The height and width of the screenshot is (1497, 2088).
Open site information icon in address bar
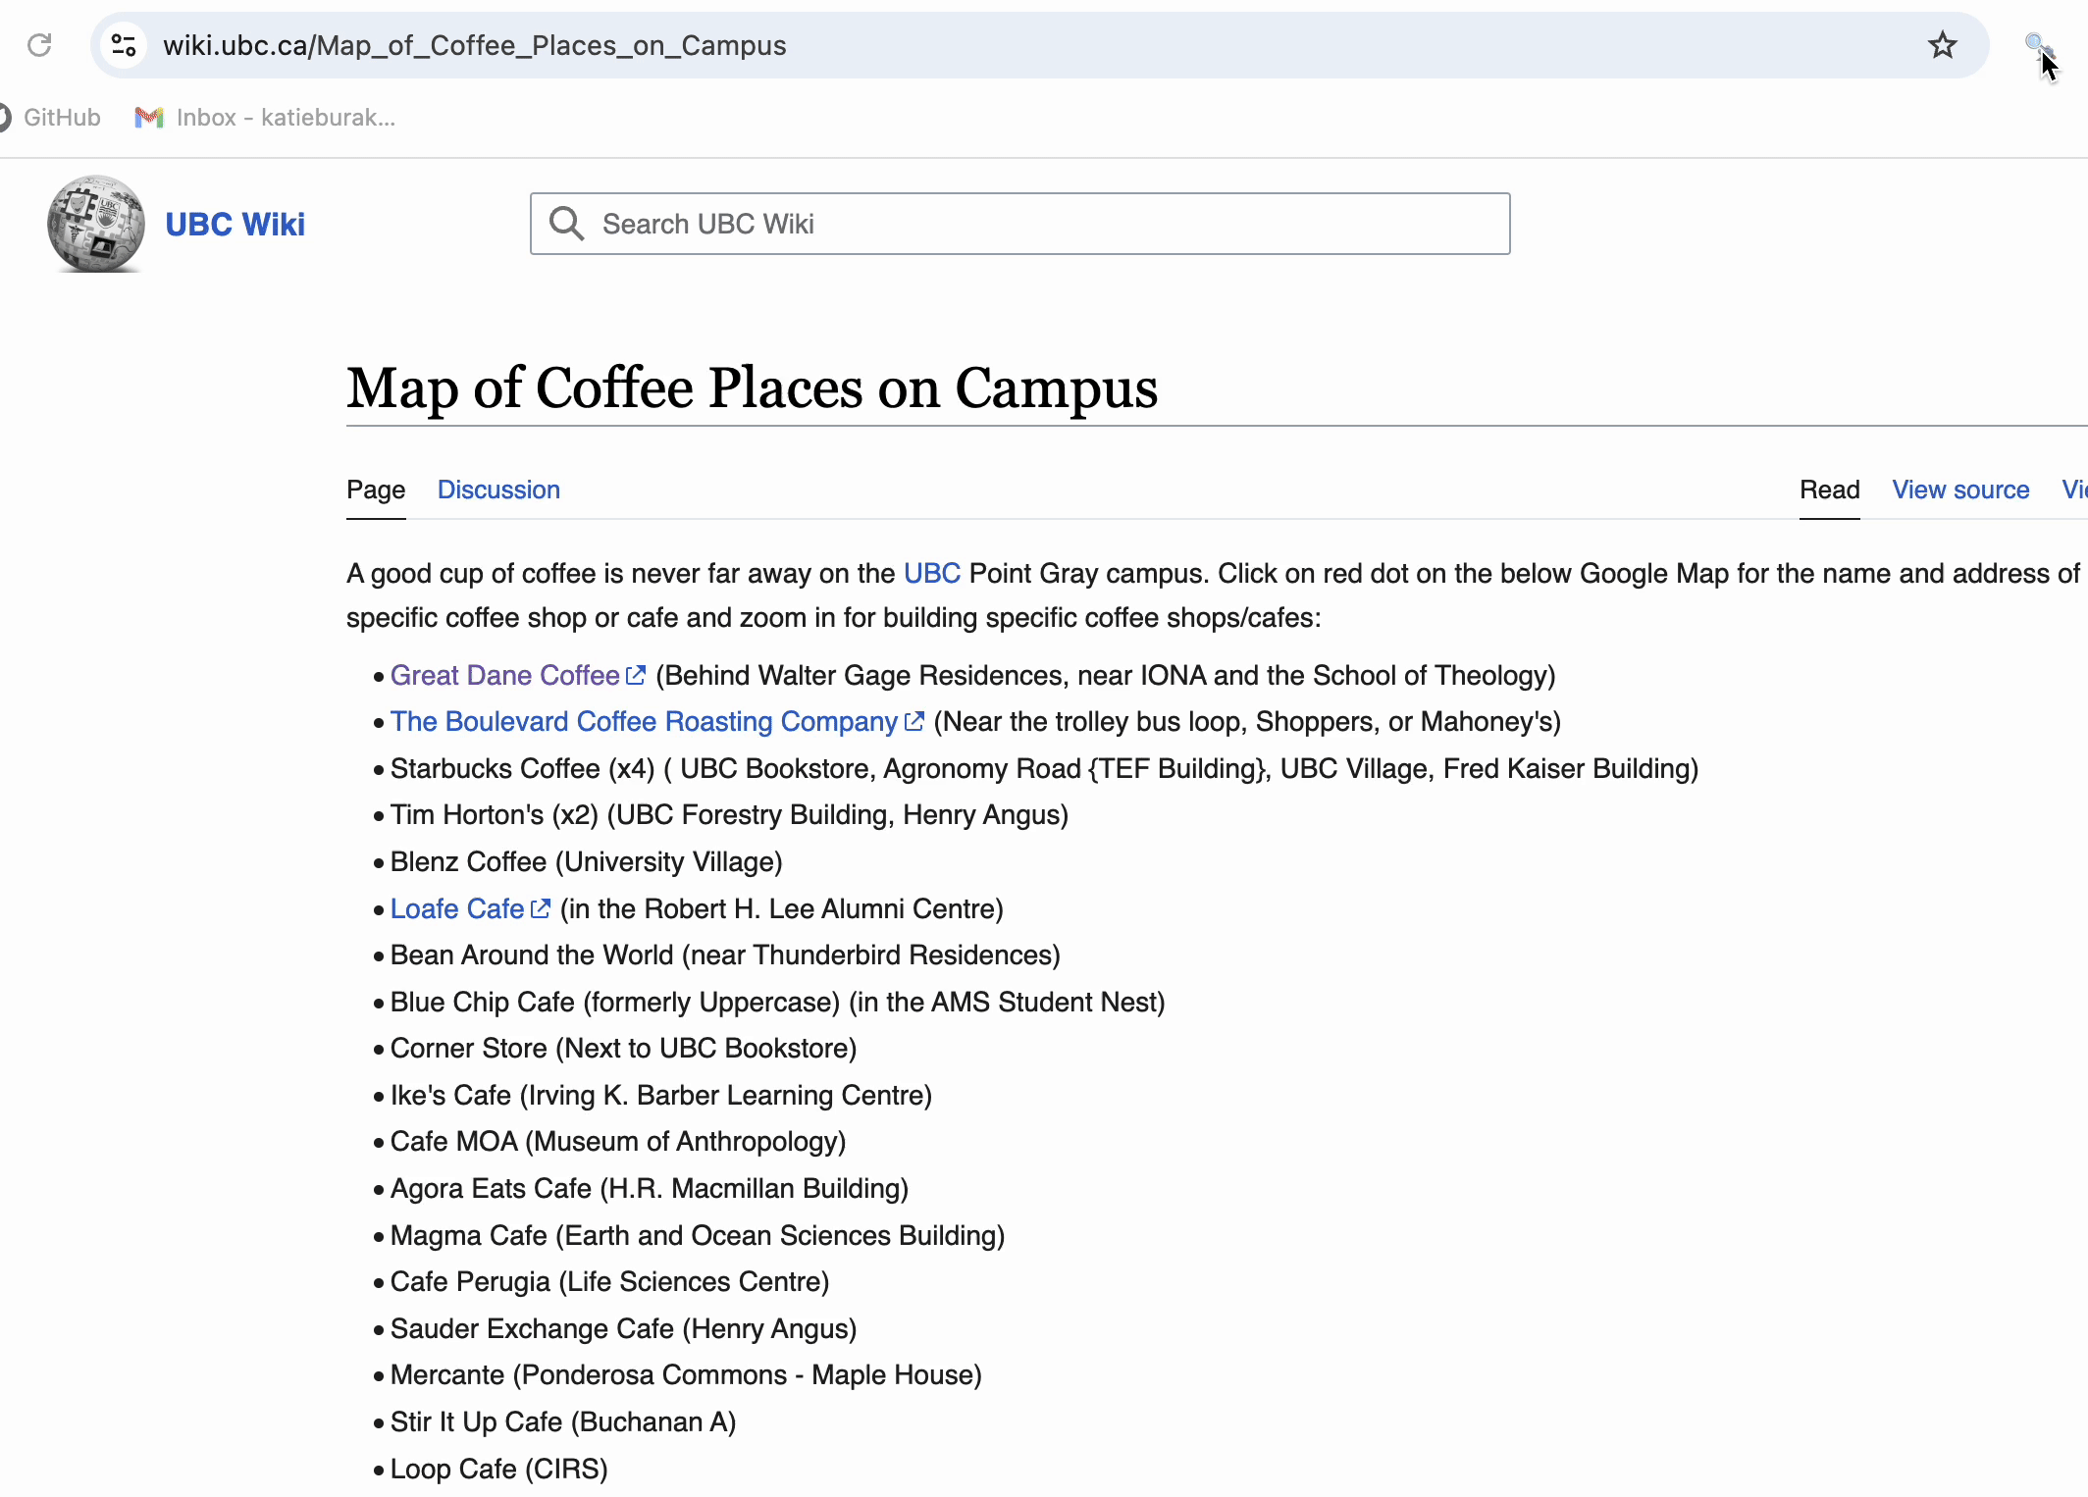coord(124,45)
